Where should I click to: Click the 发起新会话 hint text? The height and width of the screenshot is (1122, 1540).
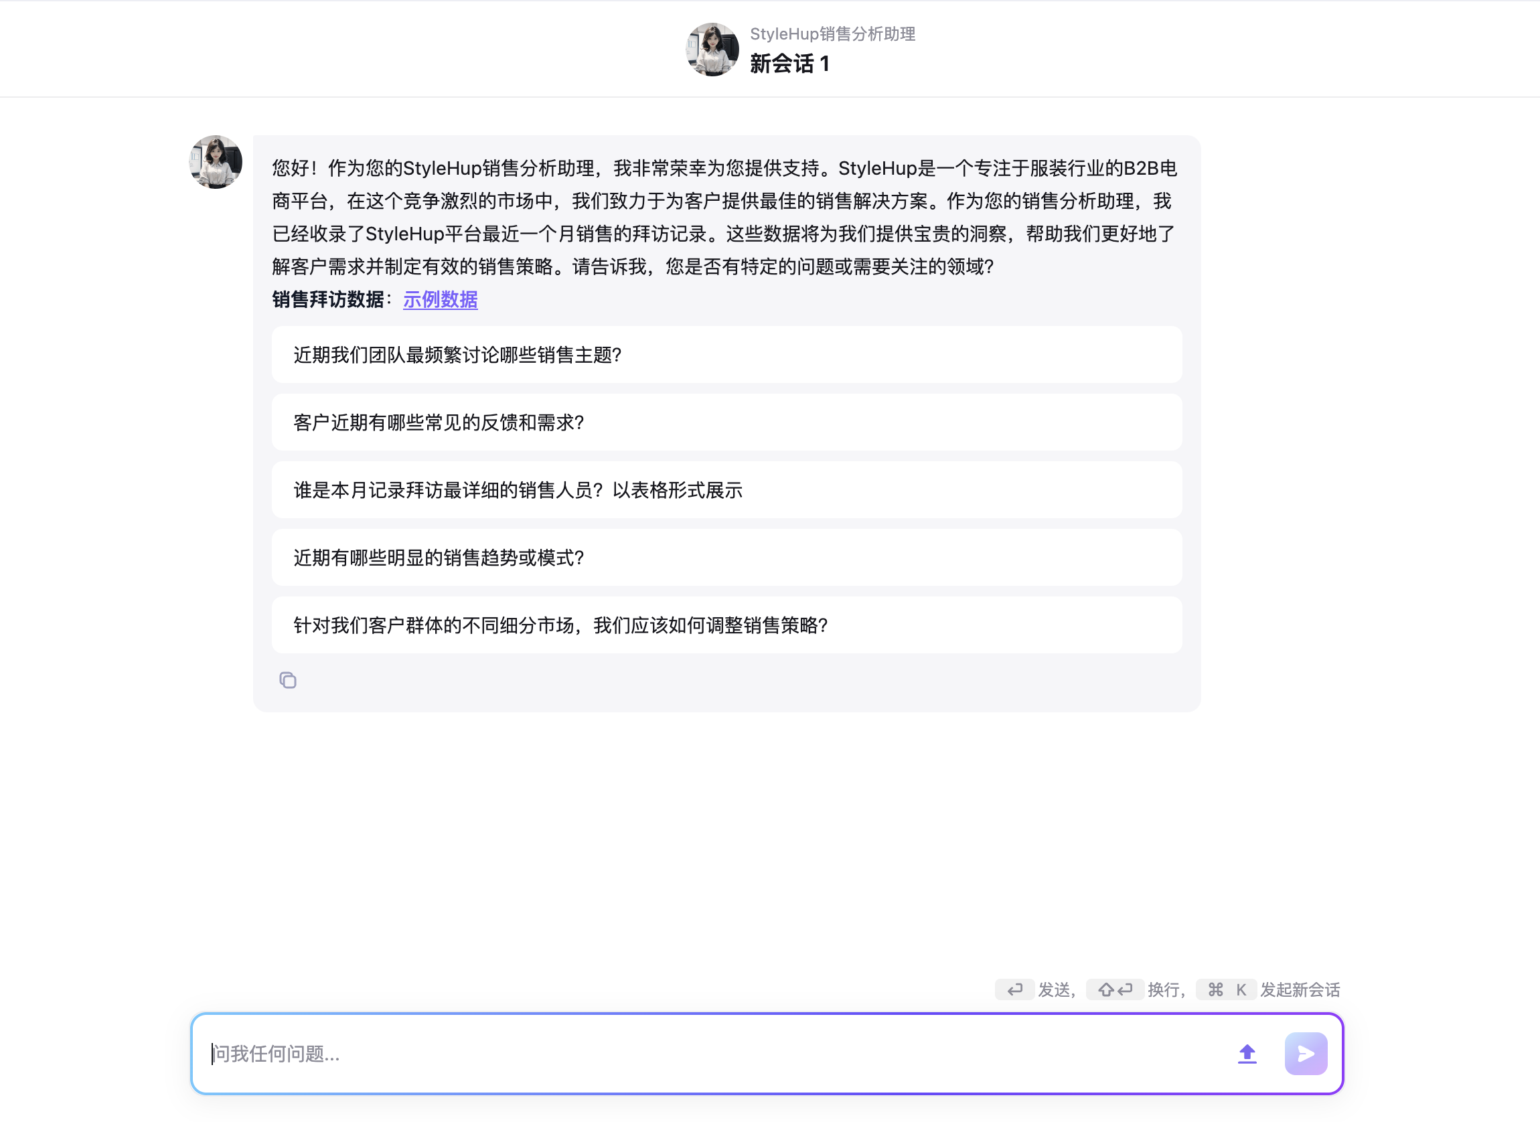tap(1300, 989)
